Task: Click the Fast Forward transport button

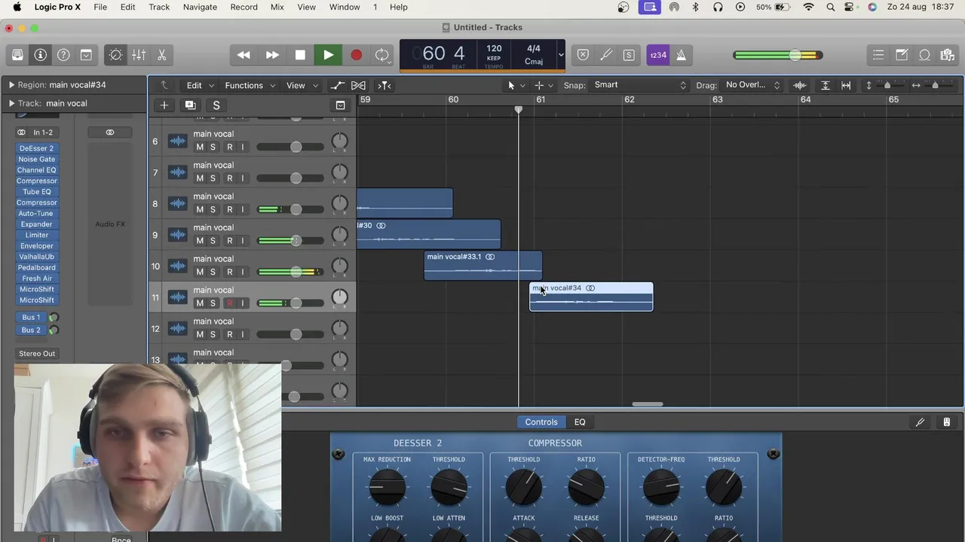Action: (x=272, y=55)
